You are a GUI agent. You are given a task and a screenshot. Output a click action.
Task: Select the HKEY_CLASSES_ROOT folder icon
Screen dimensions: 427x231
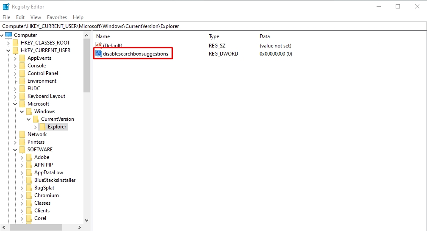(x=16, y=43)
